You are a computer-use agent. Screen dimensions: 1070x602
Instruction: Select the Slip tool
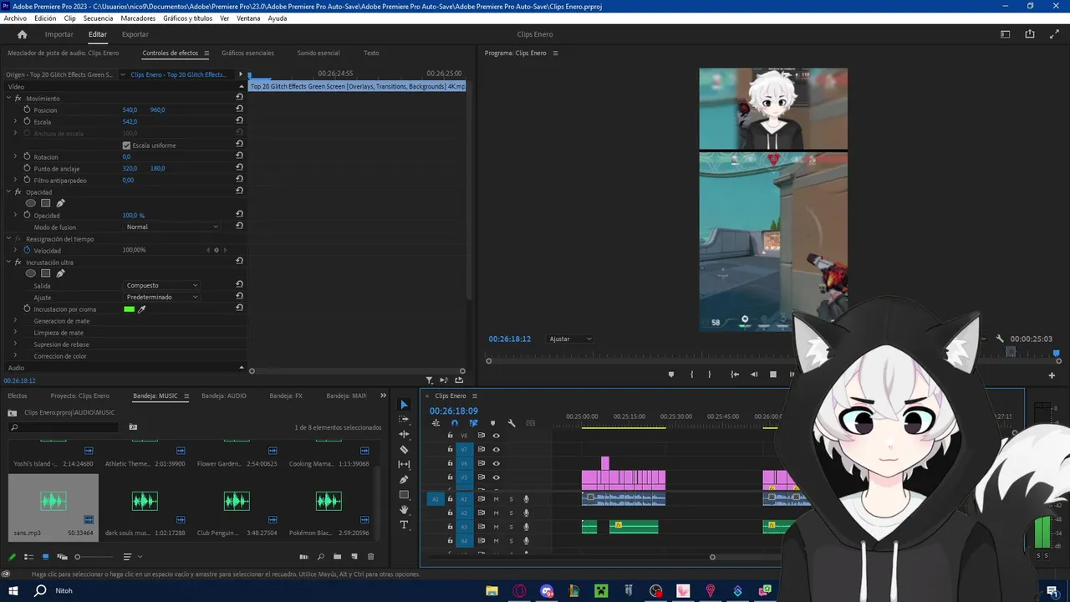[x=404, y=464]
